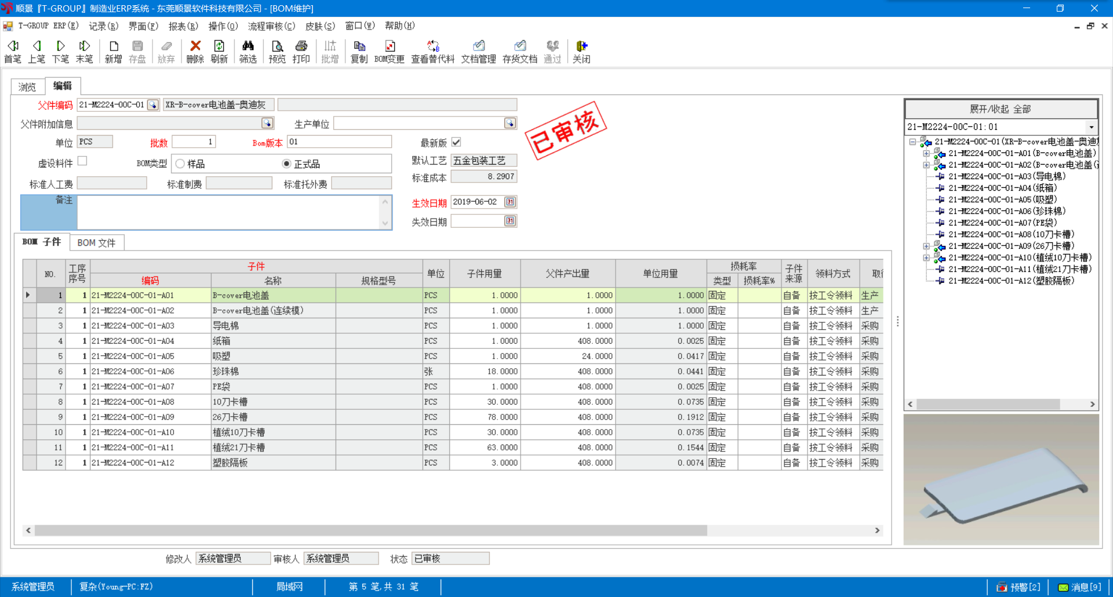The image size is (1113, 597).
Task: Click the 打印 (Print) toolbar icon
Action: (x=301, y=51)
